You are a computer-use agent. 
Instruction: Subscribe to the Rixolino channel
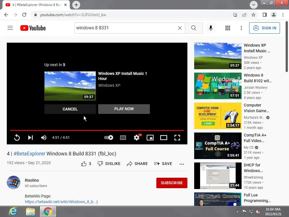(172, 183)
